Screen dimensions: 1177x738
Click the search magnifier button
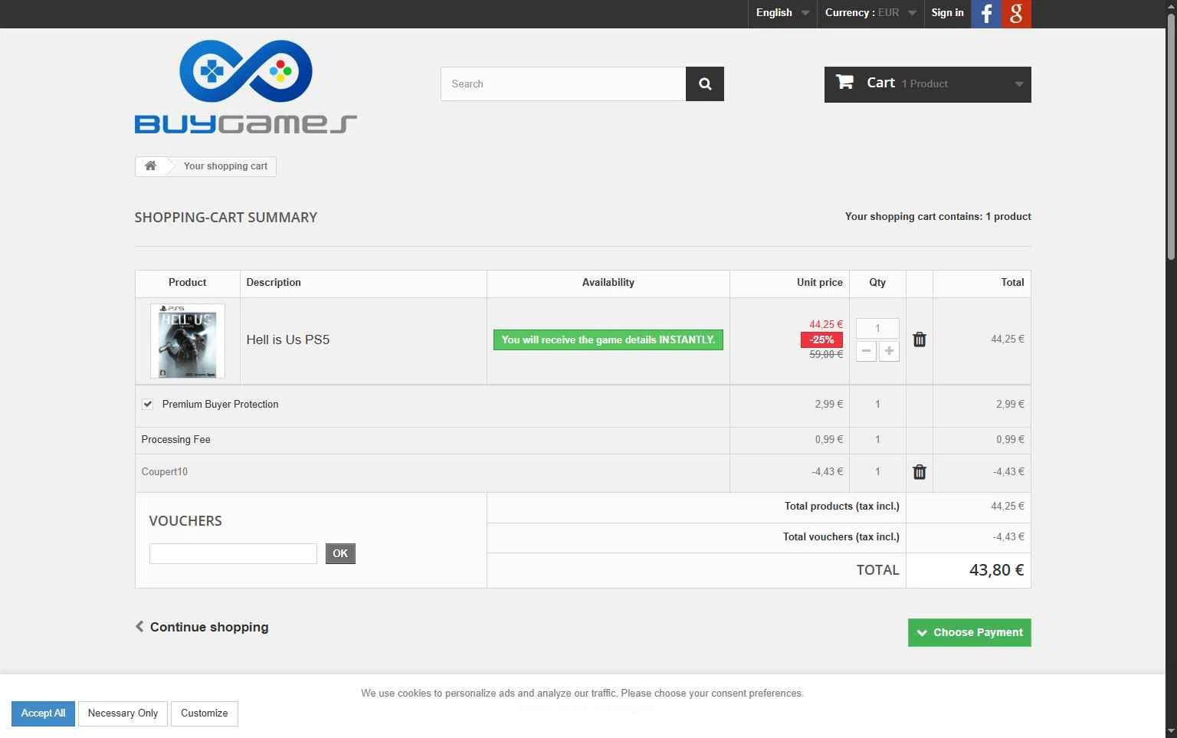705,84
